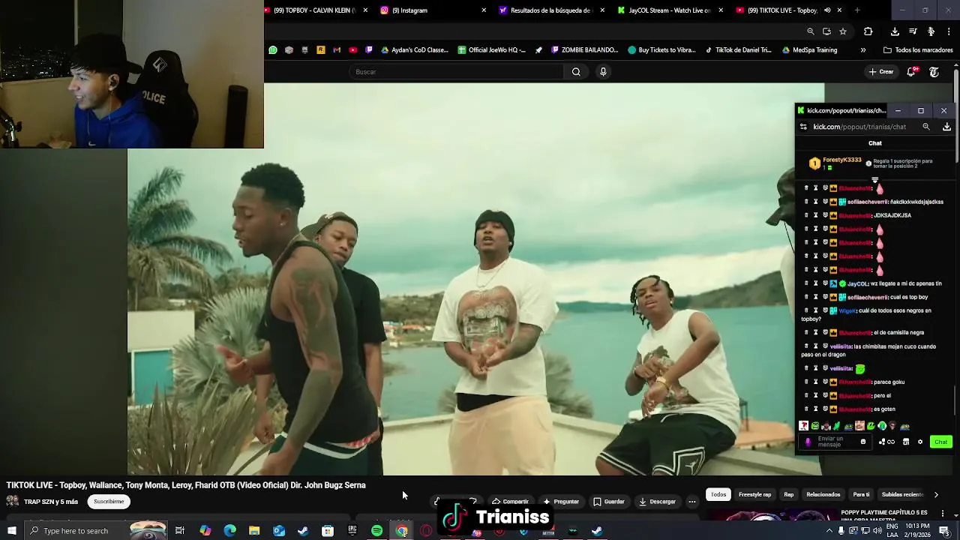The width and height of the screenshot is (960, 540).
Task: Open the WhatsApp bookmark icon
Action: click(x=273, y=50)
